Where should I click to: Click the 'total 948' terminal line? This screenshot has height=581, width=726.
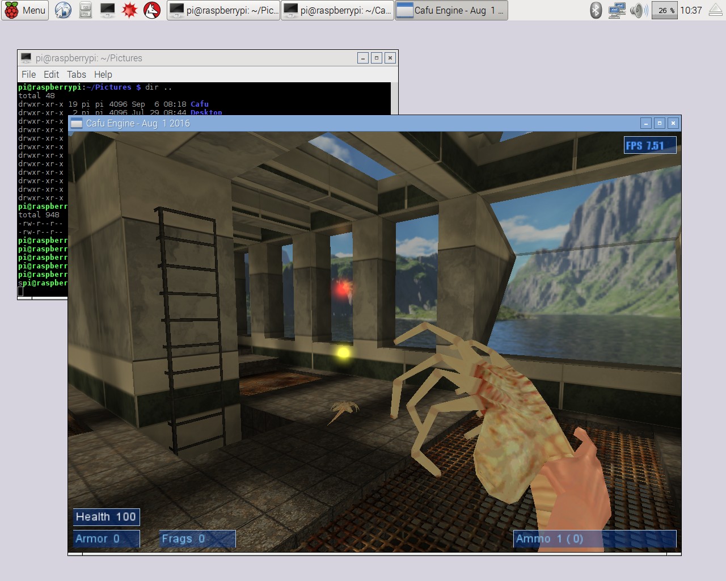(39, 215)
